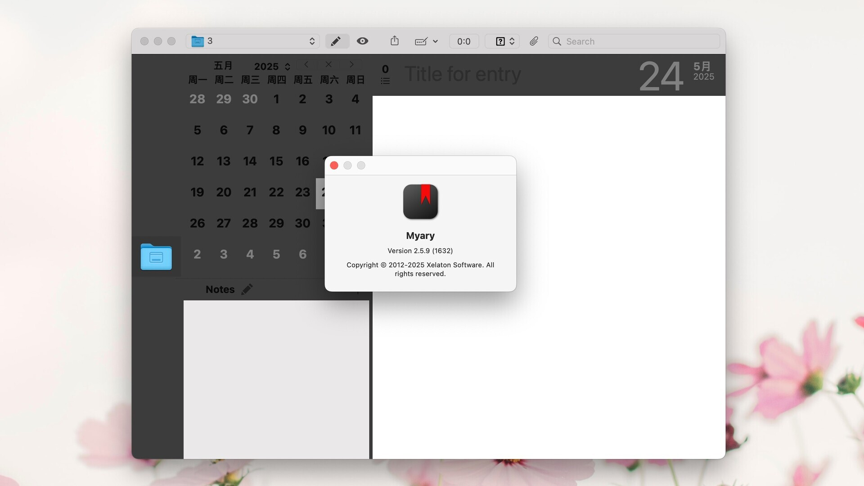
Task: Go to the previous month with the left arrow
Action: click(306, 64)
